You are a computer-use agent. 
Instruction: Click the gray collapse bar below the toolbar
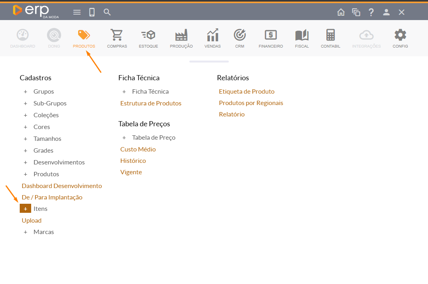[x=209, y=61]
